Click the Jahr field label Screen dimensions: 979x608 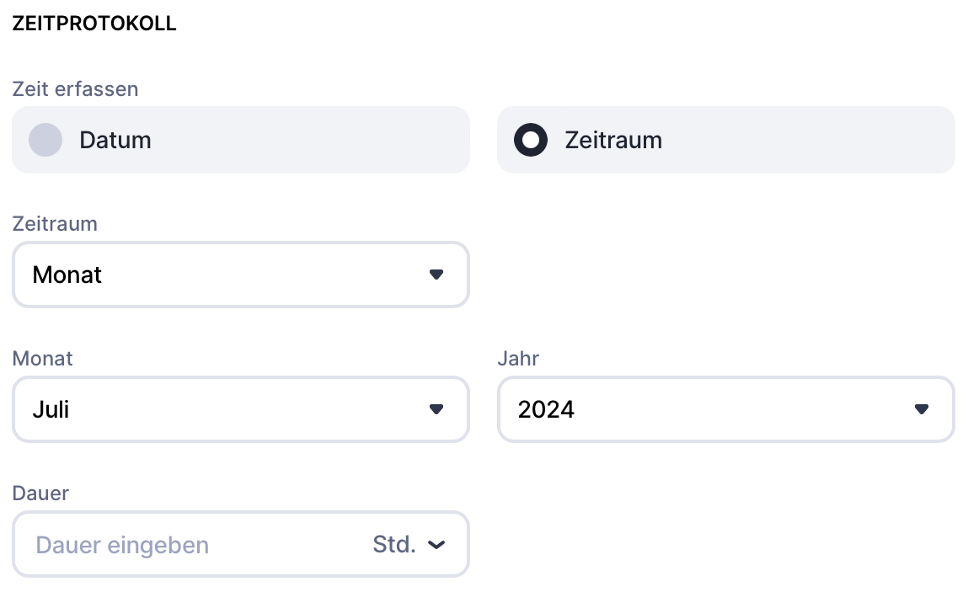(518, 358)
